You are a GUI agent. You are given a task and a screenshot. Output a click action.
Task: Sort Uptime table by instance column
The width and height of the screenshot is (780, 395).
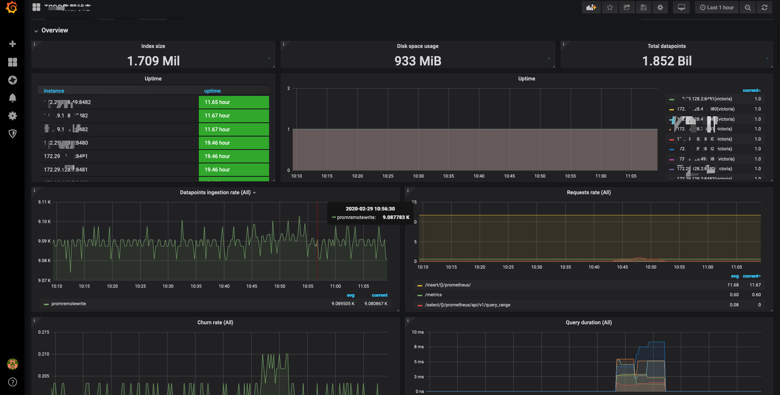click(54, 91)
